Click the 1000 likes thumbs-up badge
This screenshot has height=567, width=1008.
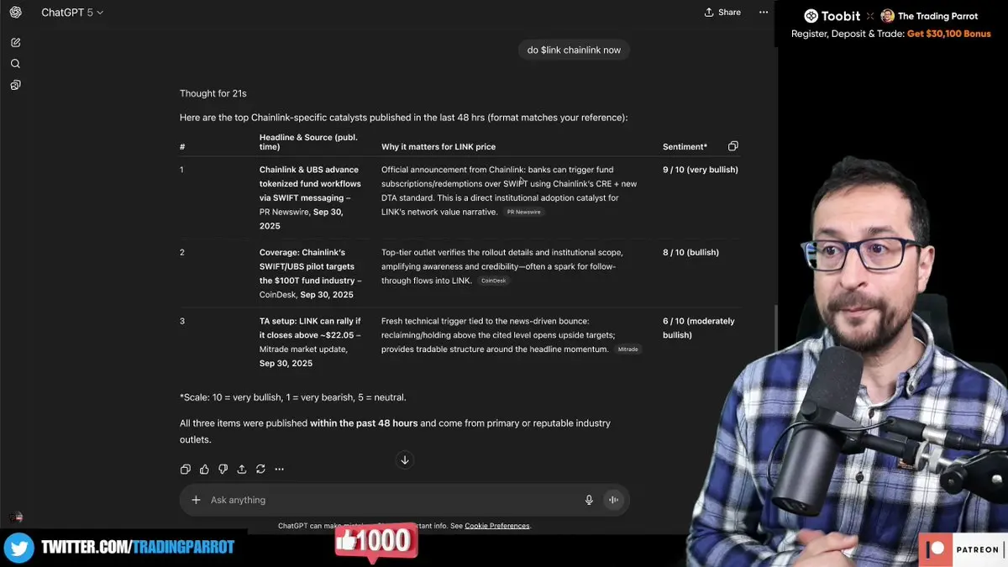coord(375,541)
